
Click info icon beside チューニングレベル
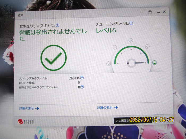point(131,24)
